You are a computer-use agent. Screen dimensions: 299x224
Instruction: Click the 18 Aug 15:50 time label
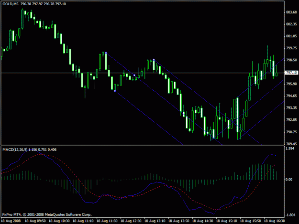pyautogui.click(x=250, y=221)
